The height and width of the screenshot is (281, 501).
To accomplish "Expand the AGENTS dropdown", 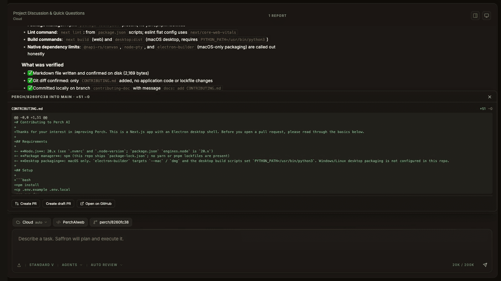I will pos(72,265).
